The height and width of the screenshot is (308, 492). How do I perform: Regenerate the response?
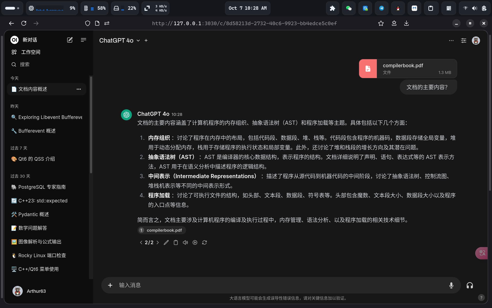[204, 243]
